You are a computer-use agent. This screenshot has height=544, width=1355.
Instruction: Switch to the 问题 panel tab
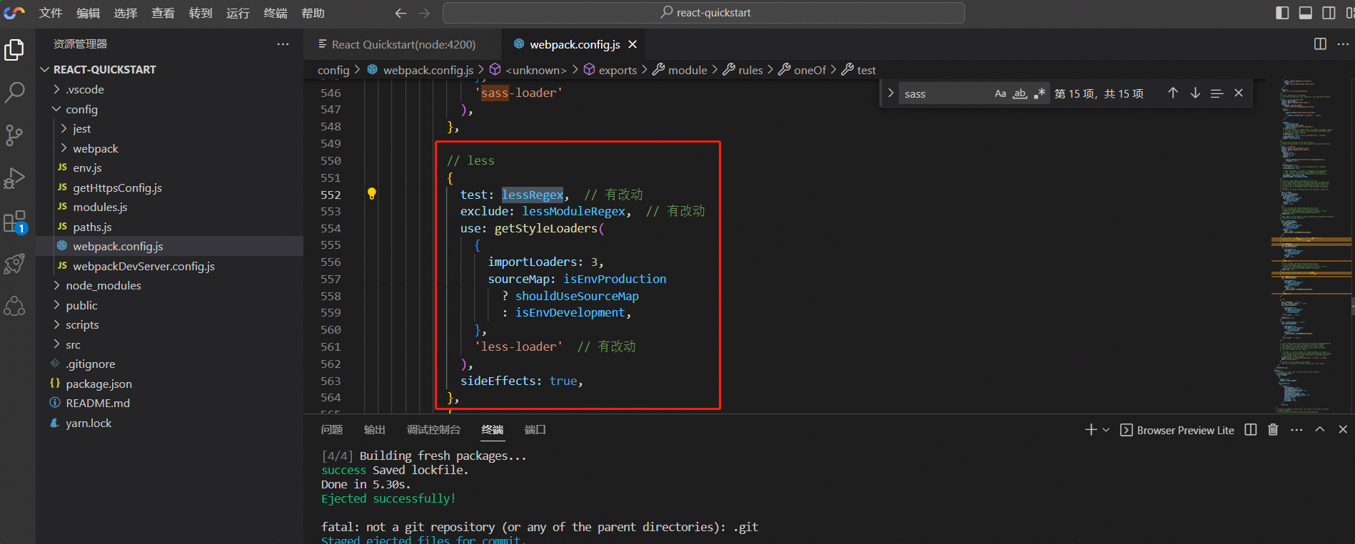coord(332,429)
